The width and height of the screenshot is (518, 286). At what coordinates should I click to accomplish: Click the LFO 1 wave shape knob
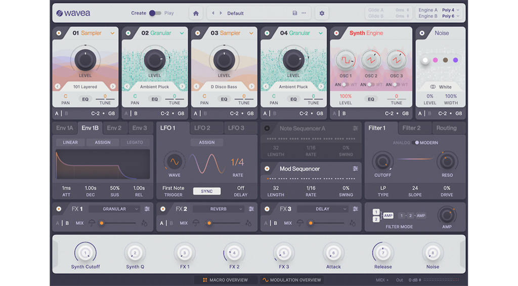(x=175, y=162)
